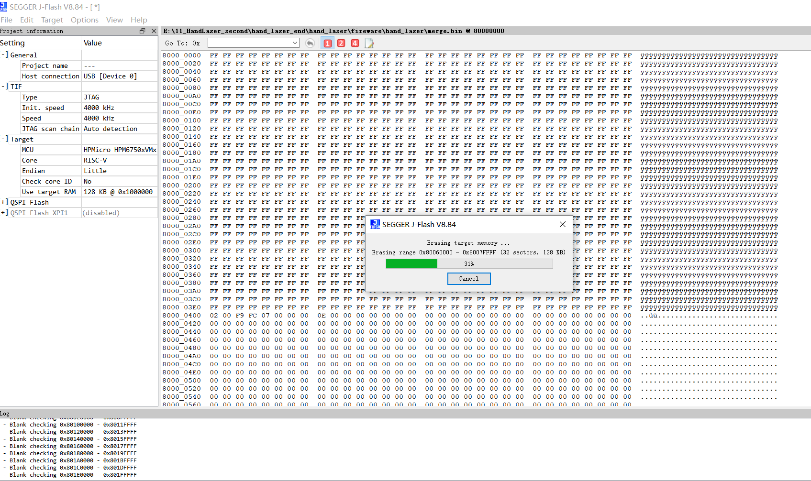Image resolution: width=811 pixels, height=481 pixels.
Task: Click hex address 8000_0000
Action: [x=182, y=55]
